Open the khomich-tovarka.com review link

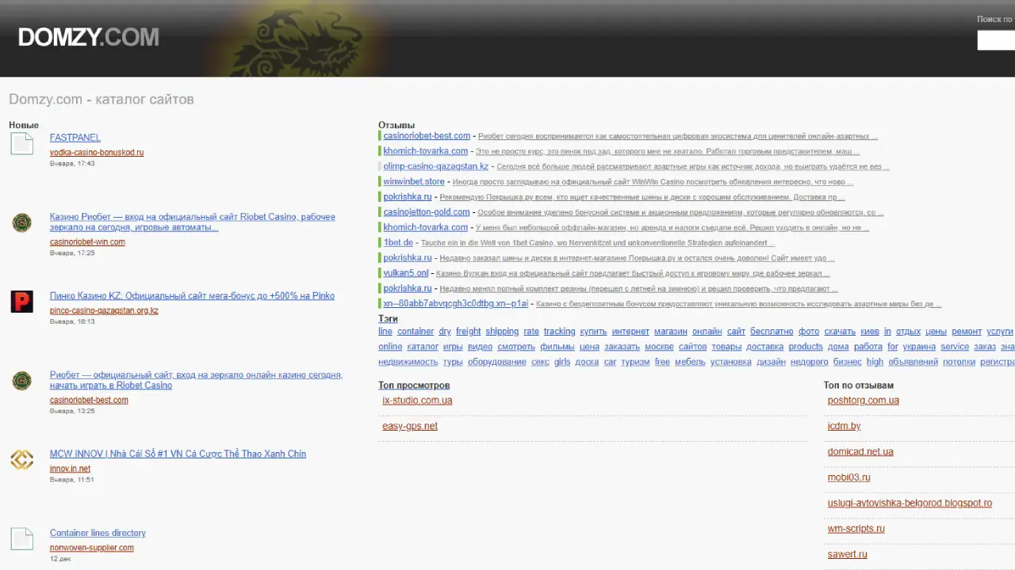pyautogui.click(x=425, y=151)
